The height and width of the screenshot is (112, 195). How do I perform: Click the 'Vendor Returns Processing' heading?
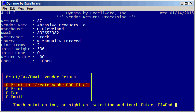pos(96,17)
